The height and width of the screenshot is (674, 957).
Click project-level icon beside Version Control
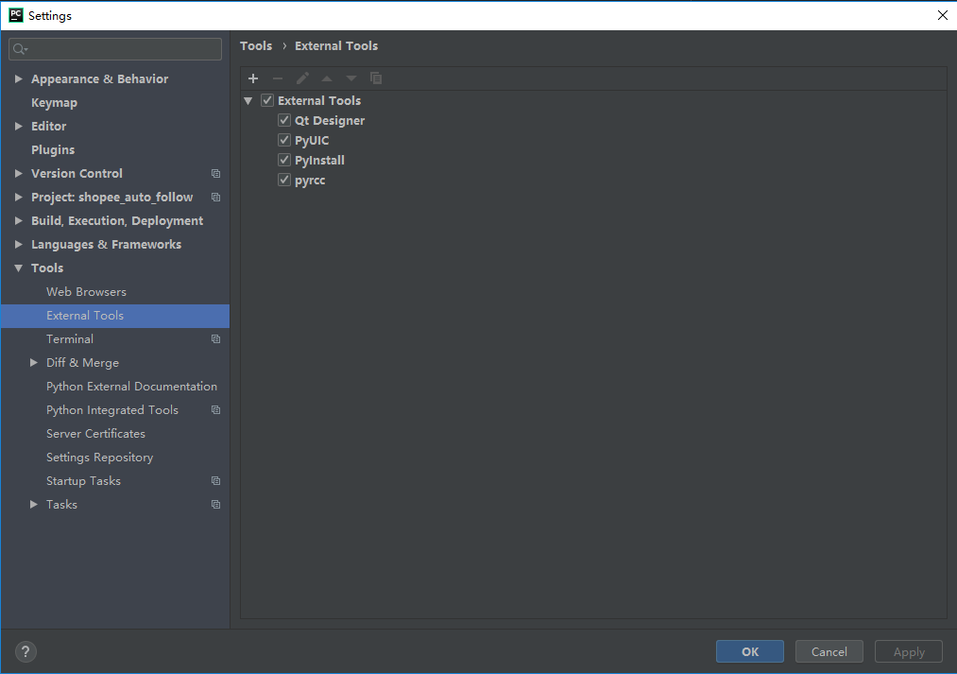(215, 173)
